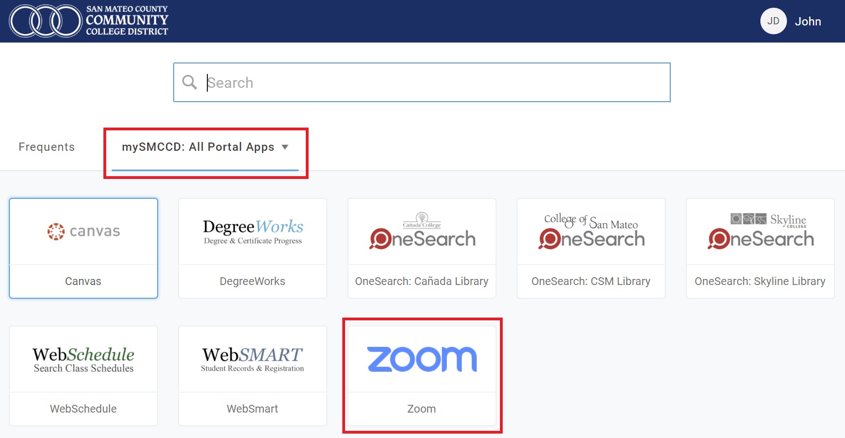
Task: Open the John account menu
Action: tap(807, 22)
